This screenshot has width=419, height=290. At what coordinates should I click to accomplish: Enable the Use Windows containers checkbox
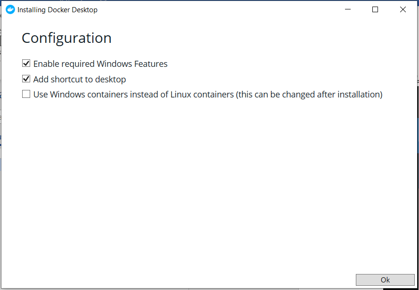[x=26, y=95]
